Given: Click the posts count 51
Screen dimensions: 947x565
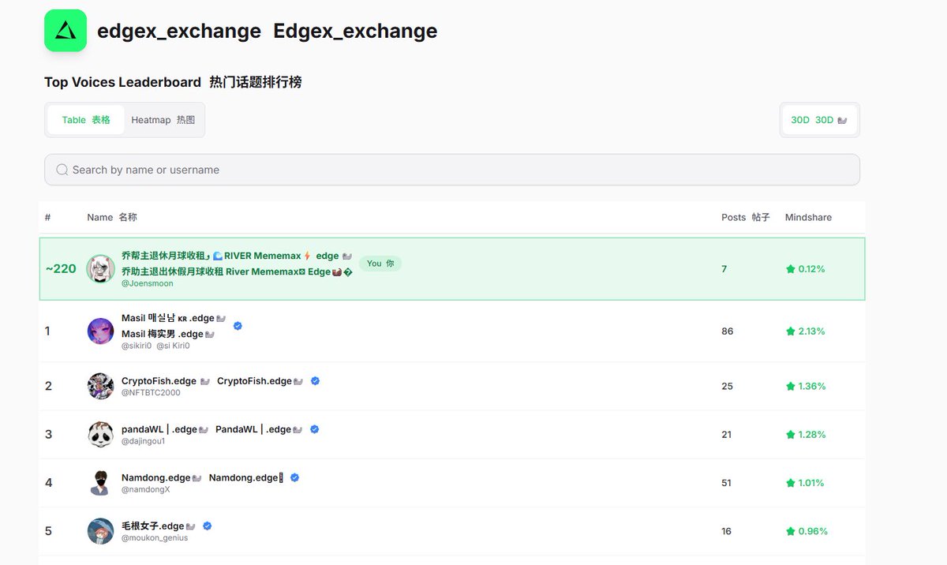Looking at the screenshot, I should [x=726, y=483].
